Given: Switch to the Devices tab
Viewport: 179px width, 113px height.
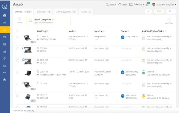Looking at the screenshot, I should 23,12.
